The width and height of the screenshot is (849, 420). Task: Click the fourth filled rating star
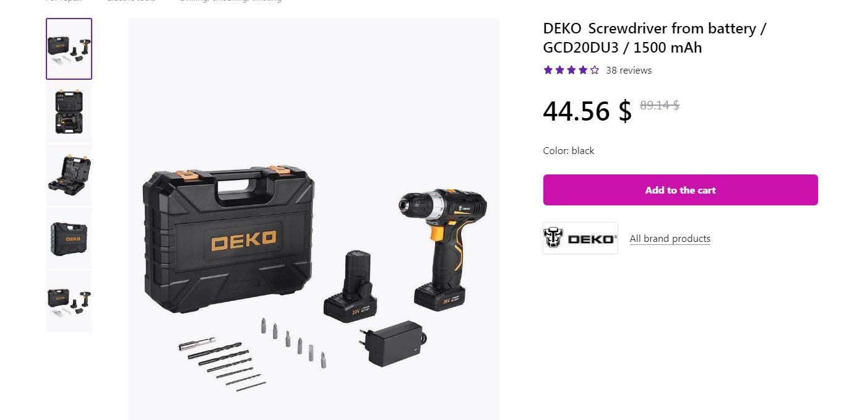pyautogui.click(x=583, y=70)
